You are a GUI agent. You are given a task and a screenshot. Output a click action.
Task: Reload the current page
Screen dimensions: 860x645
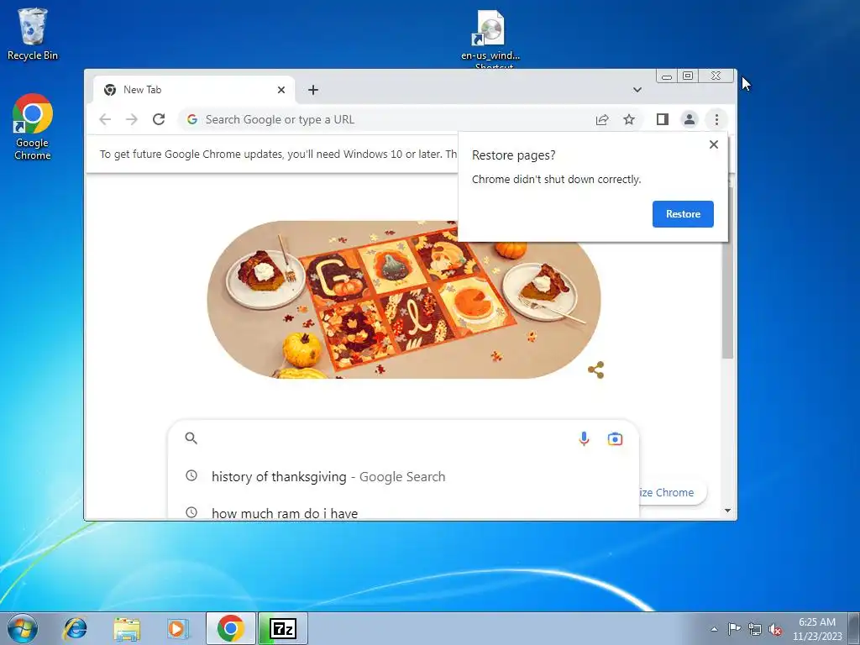[x=159, y=119]
